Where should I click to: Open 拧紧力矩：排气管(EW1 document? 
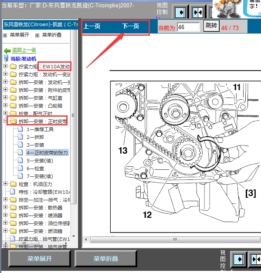coord(44,239)
